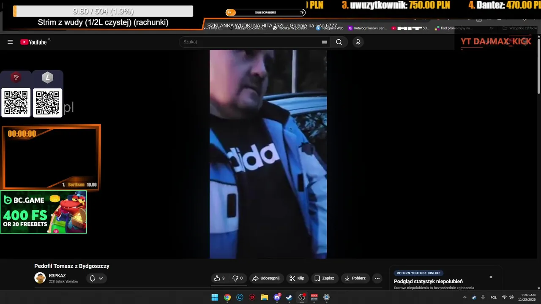Open the YouTube hamburger guide menu
Screen dimensions: 541x304
pos(10,42)
